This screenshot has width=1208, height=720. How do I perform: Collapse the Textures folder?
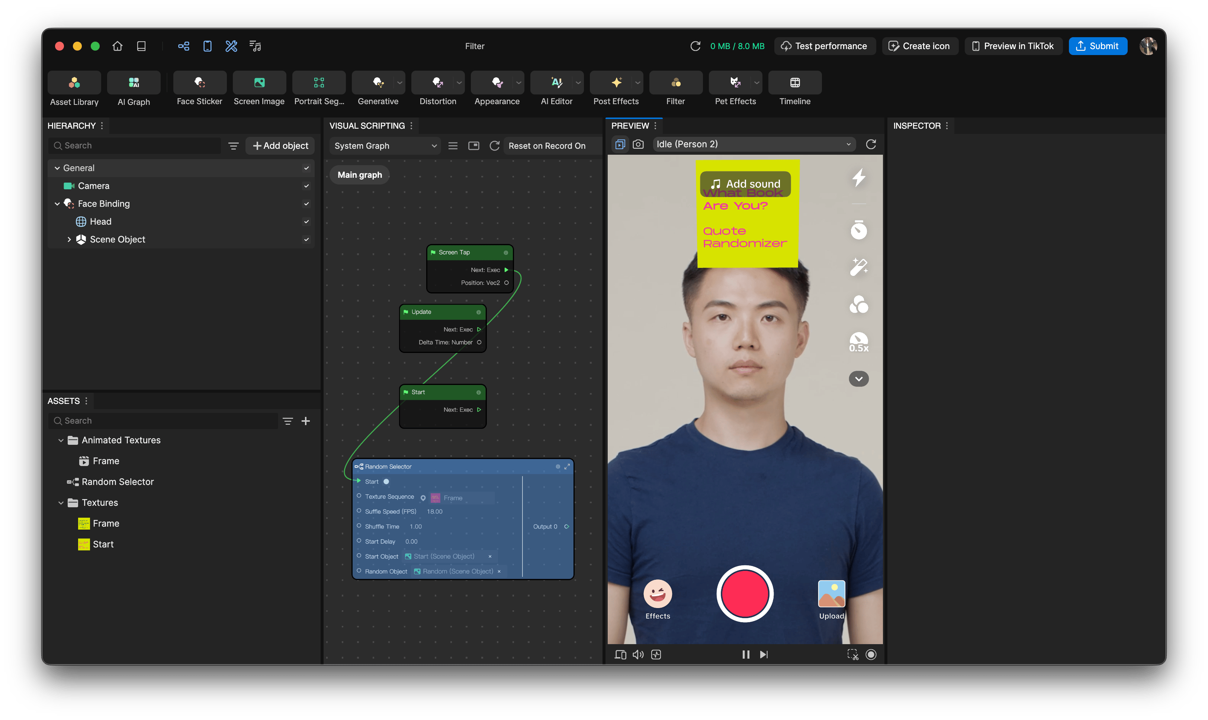coord(61,503)
